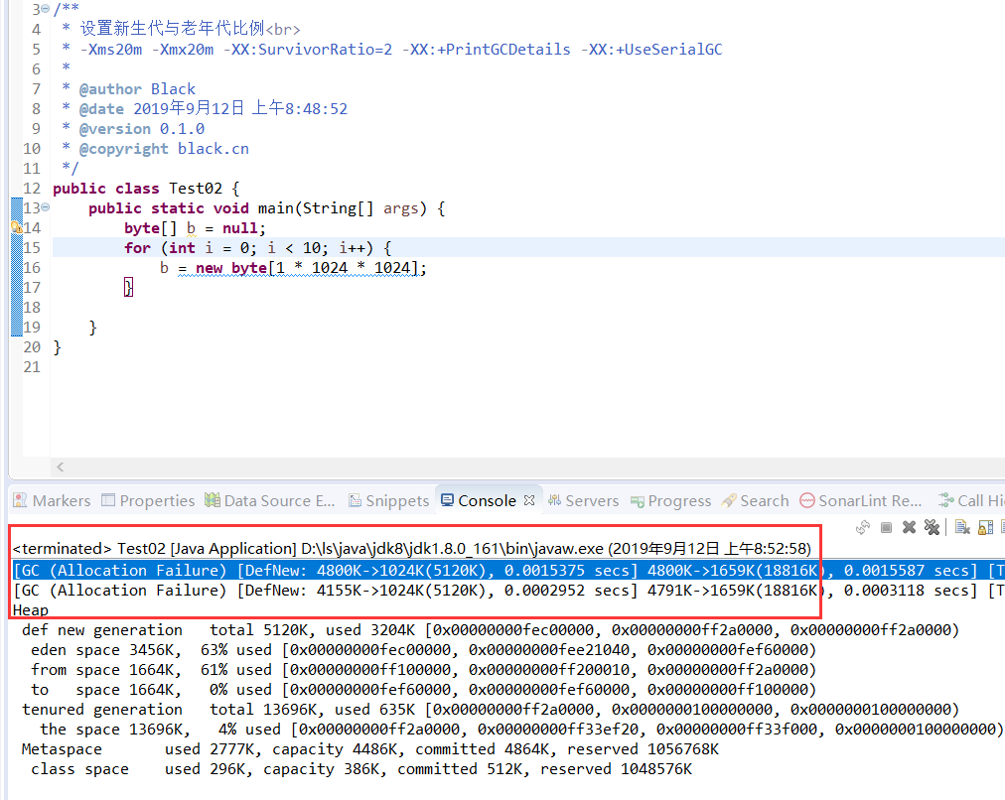1005x800 pixels.
Task: Click the '@version 0.1.0' comment line
Action: 142,129
